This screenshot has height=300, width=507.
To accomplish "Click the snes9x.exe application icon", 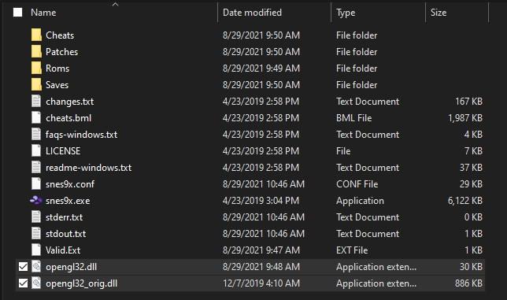I will point(36,201).
